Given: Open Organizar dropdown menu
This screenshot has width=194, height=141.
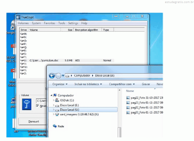Looking at the screenshot, I should pos(60,84).
